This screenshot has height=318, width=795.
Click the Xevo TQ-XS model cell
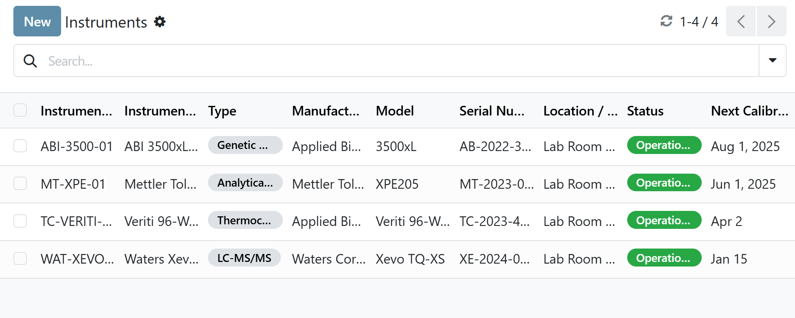410,259
